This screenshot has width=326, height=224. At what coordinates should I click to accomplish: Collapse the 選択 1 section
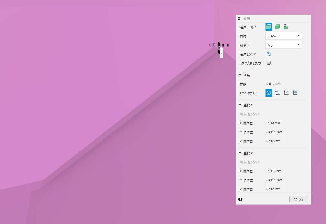pyautogui.click(x=240, y=105)
